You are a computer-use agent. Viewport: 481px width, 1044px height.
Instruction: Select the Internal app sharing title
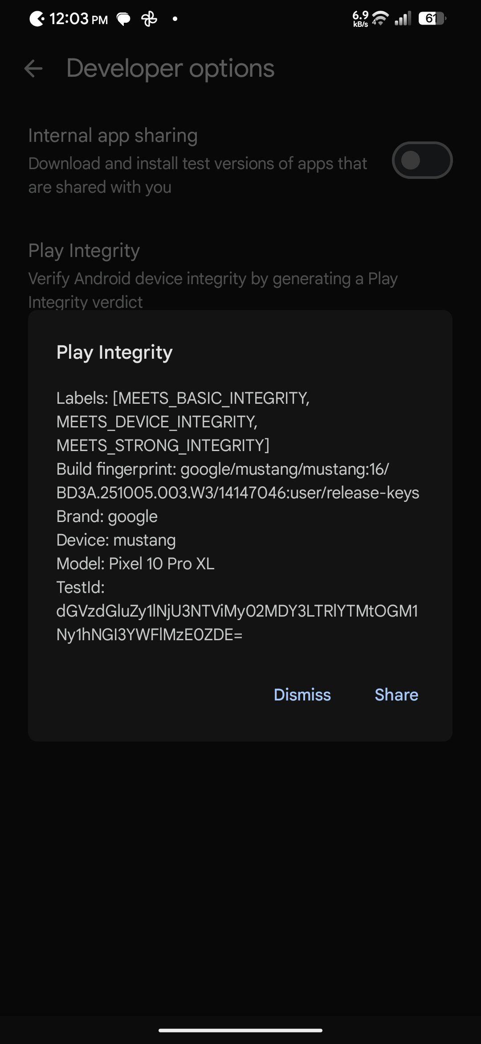click(x=113, y=136)
